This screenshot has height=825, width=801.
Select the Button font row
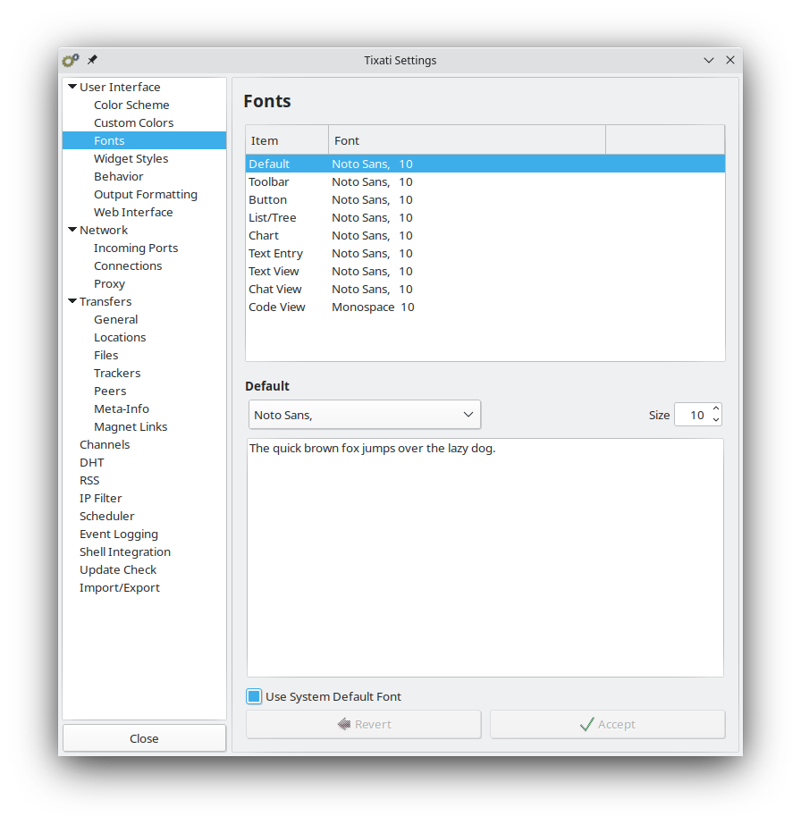tap(485, 199)
